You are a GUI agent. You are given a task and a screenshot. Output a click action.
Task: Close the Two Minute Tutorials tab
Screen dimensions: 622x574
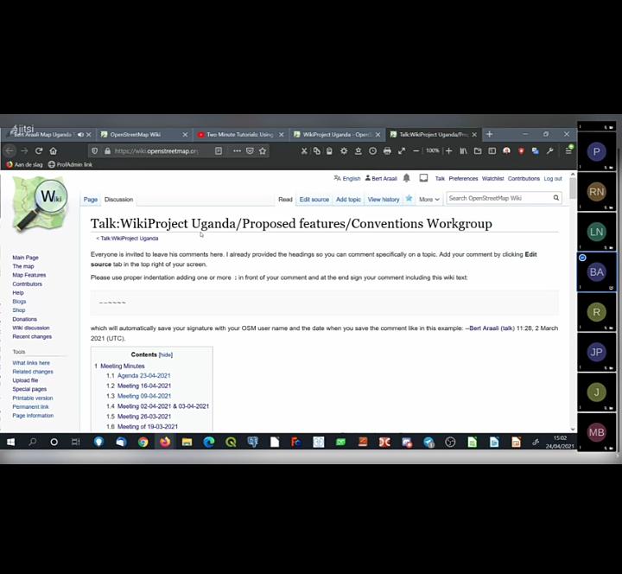pos(282,135)
